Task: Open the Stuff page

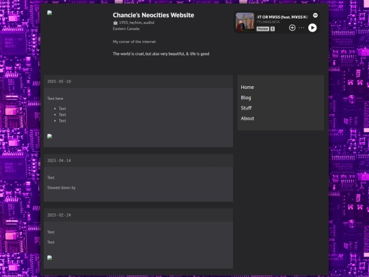Action: [246, 108]
